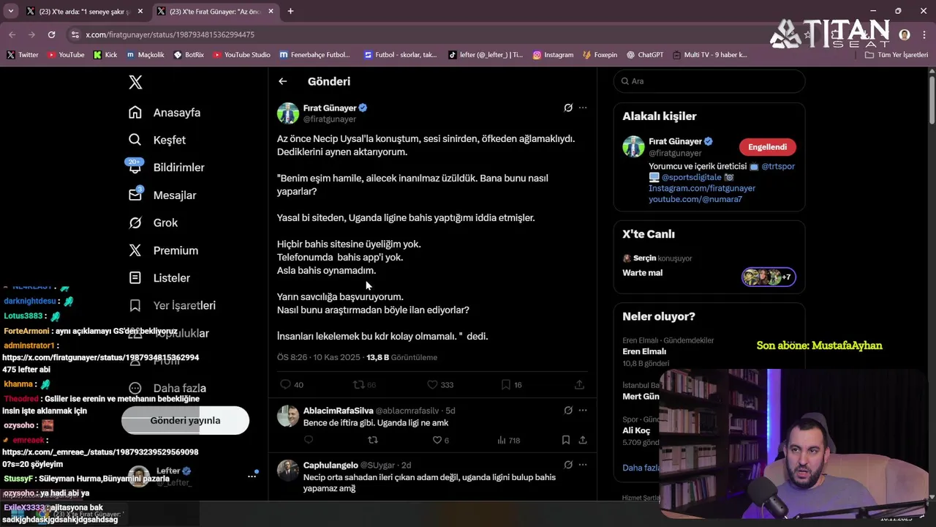Open Listeler in sidebar
936x527 pixels.
point(159,278)
